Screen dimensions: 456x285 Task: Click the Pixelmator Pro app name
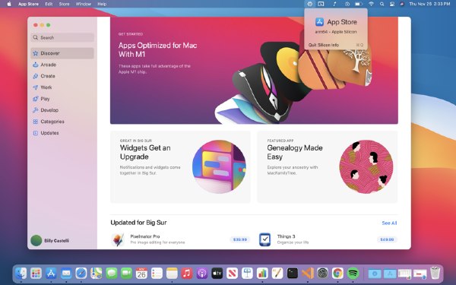click(145, 236)
